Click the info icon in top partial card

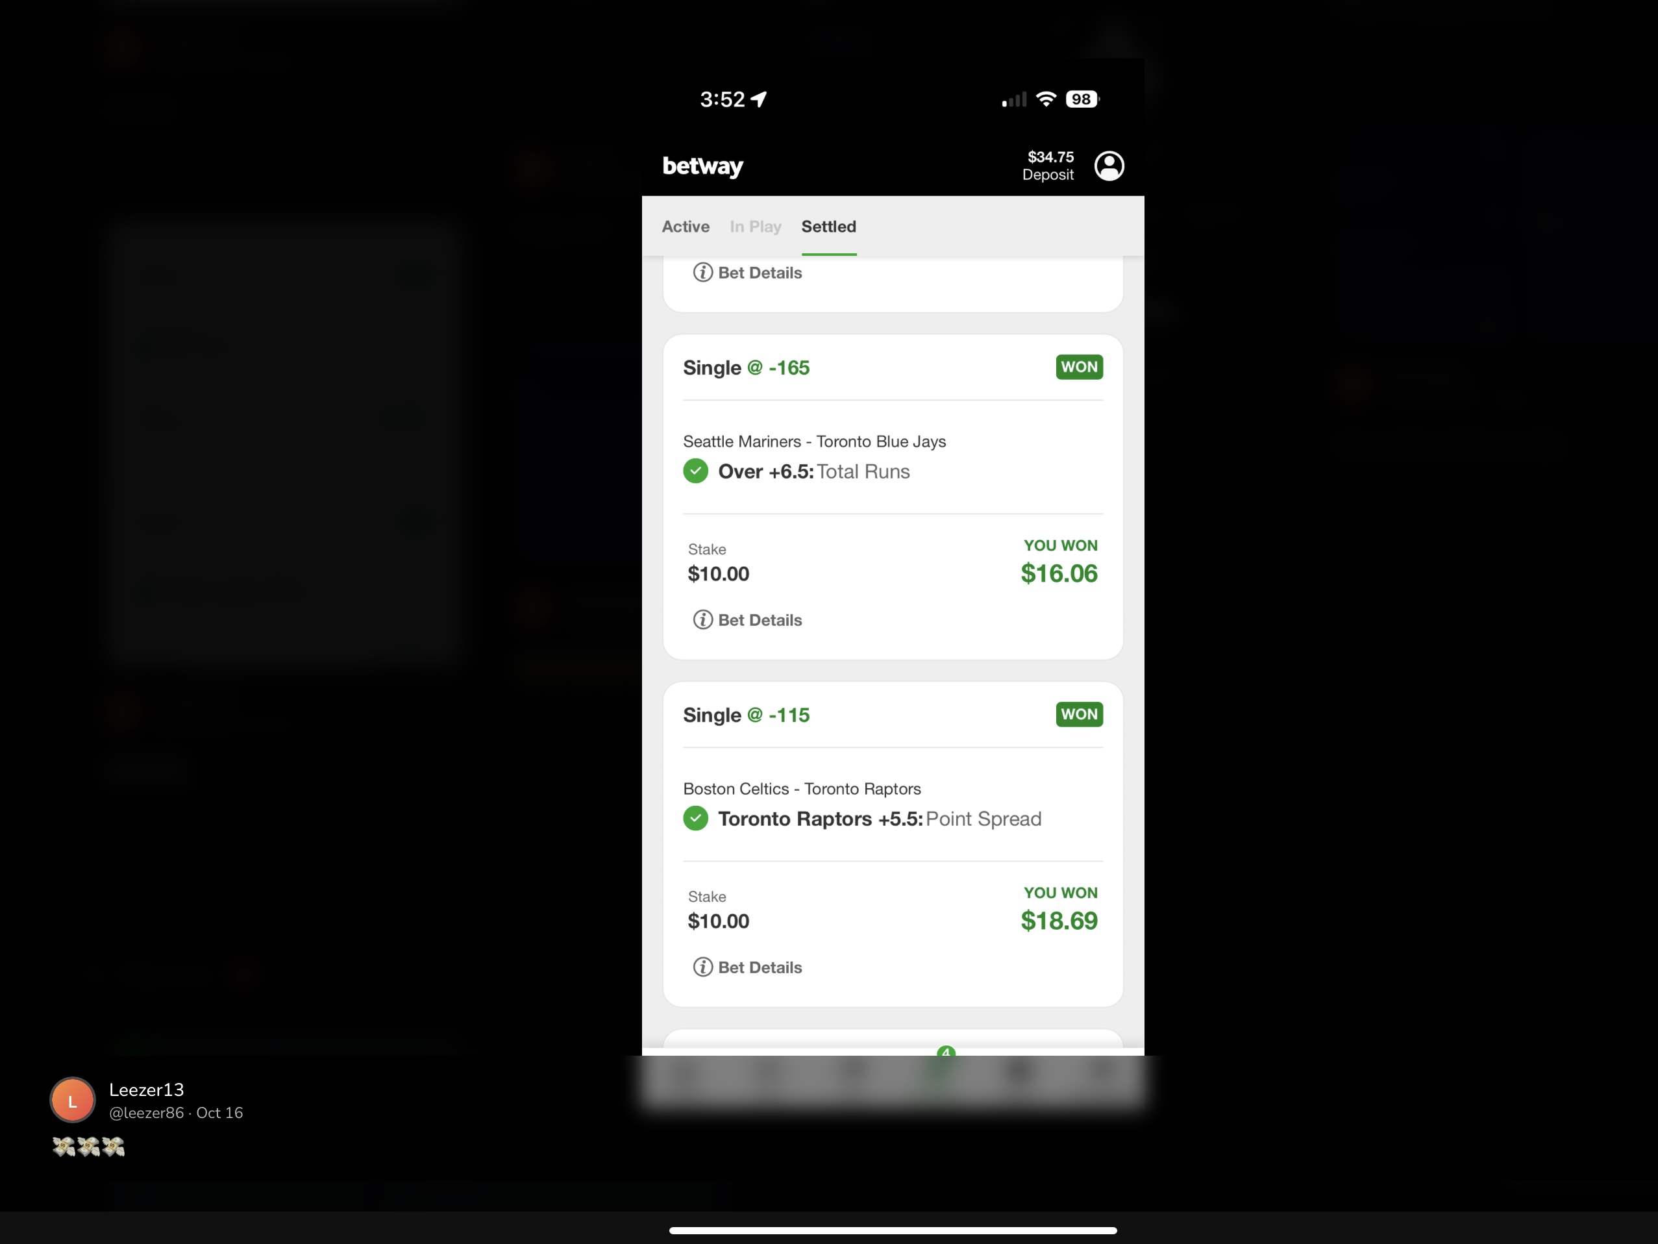click(702, 272)
